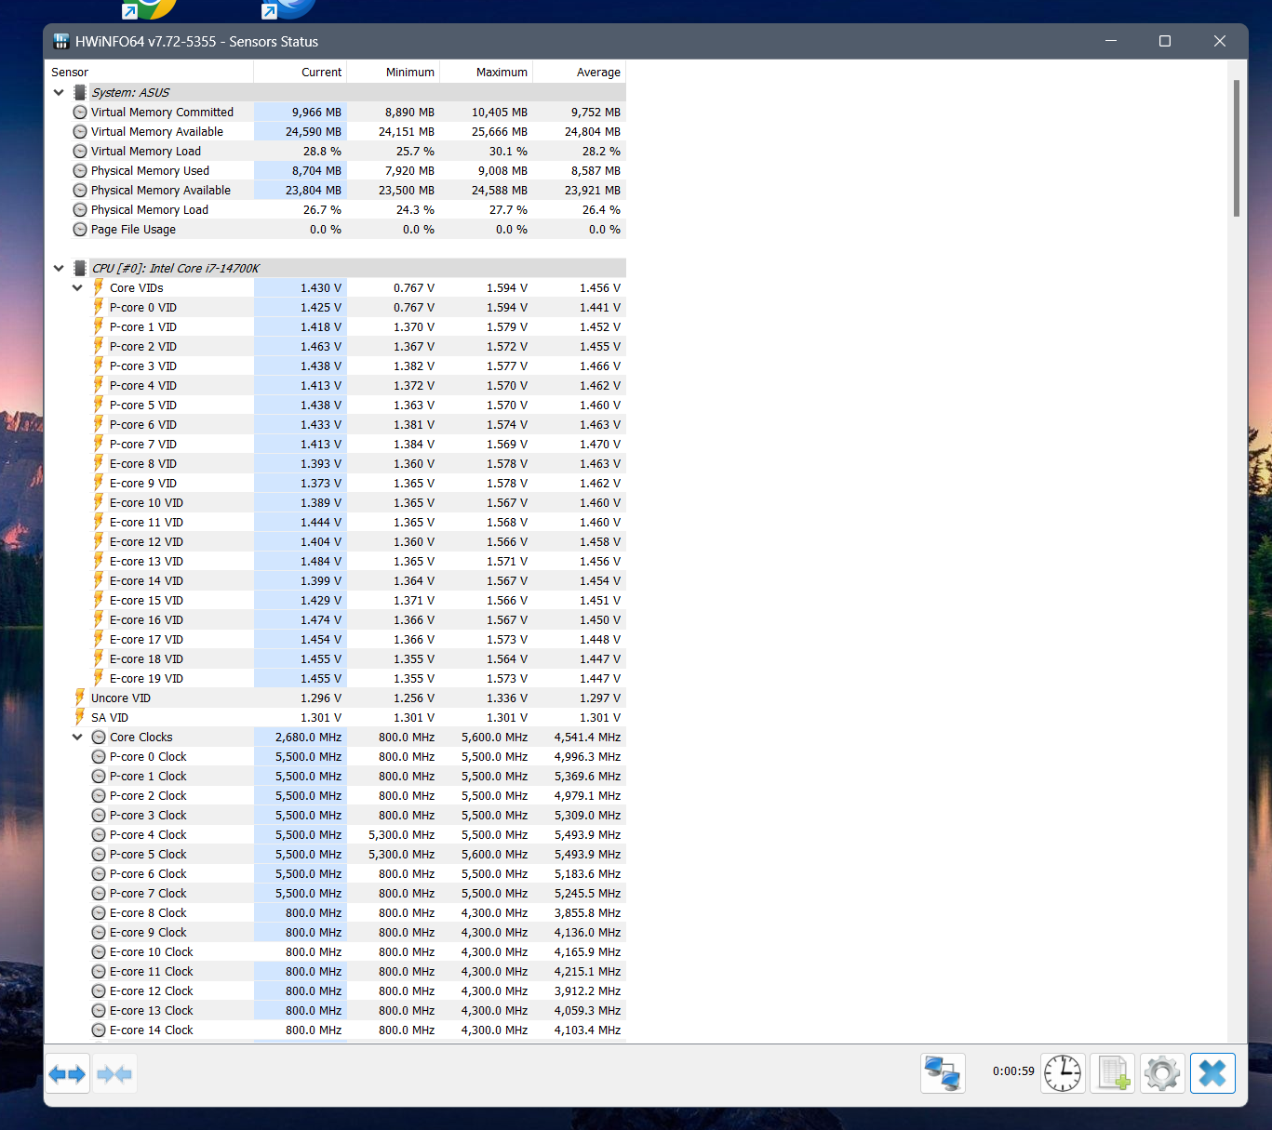Select the P-core 1 VID row
The image size is (1272, 1130).
(x=335, y=326)
